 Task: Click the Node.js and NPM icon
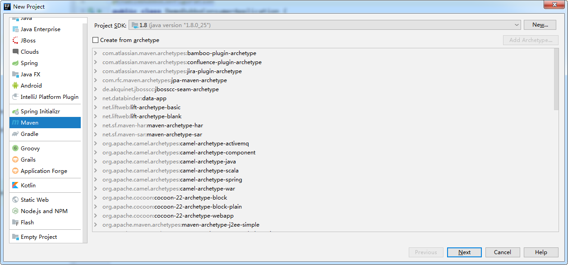16,211
